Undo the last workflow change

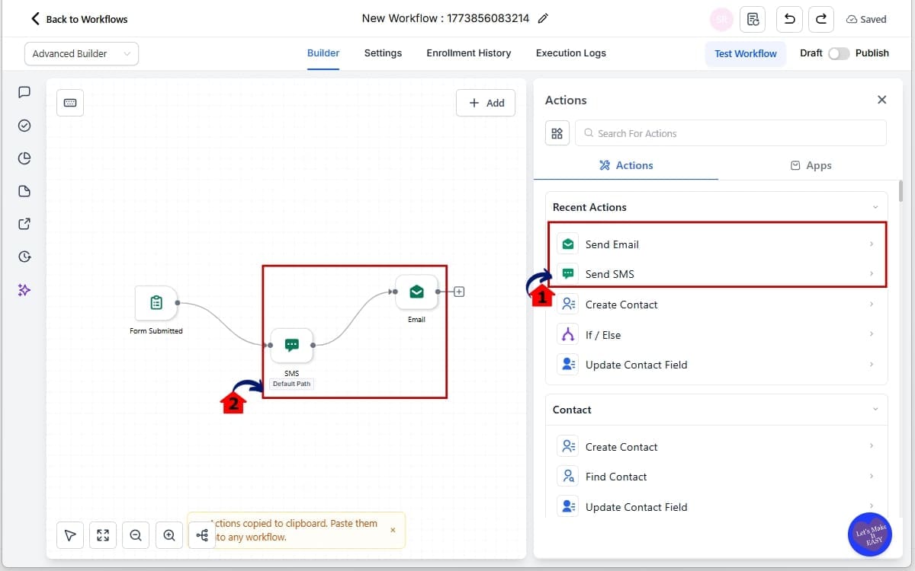(x=788, y=19)
